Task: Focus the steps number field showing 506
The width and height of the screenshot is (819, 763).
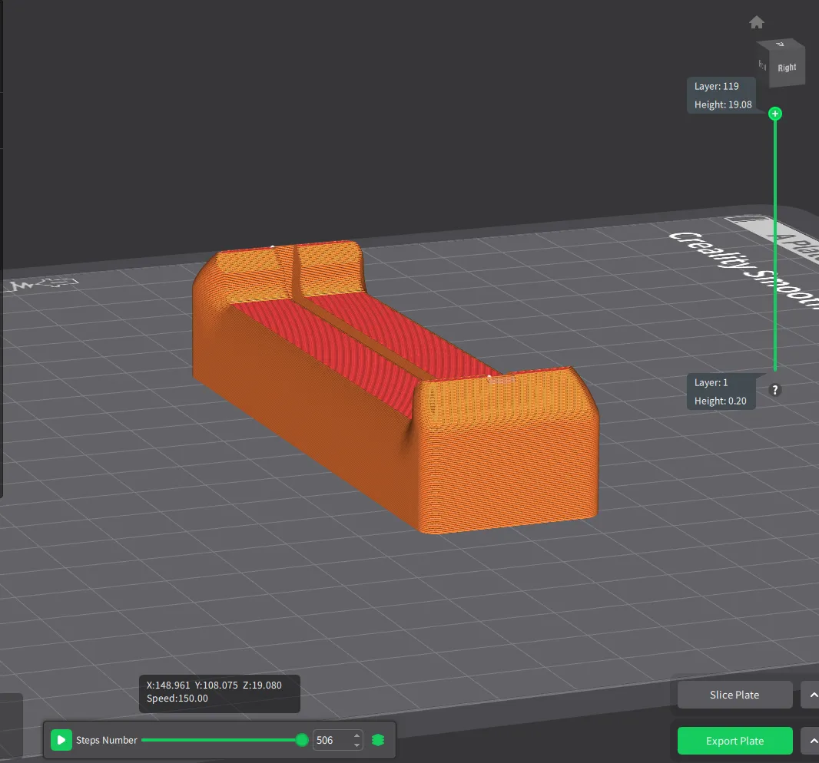Action: (x=332, y=740)
